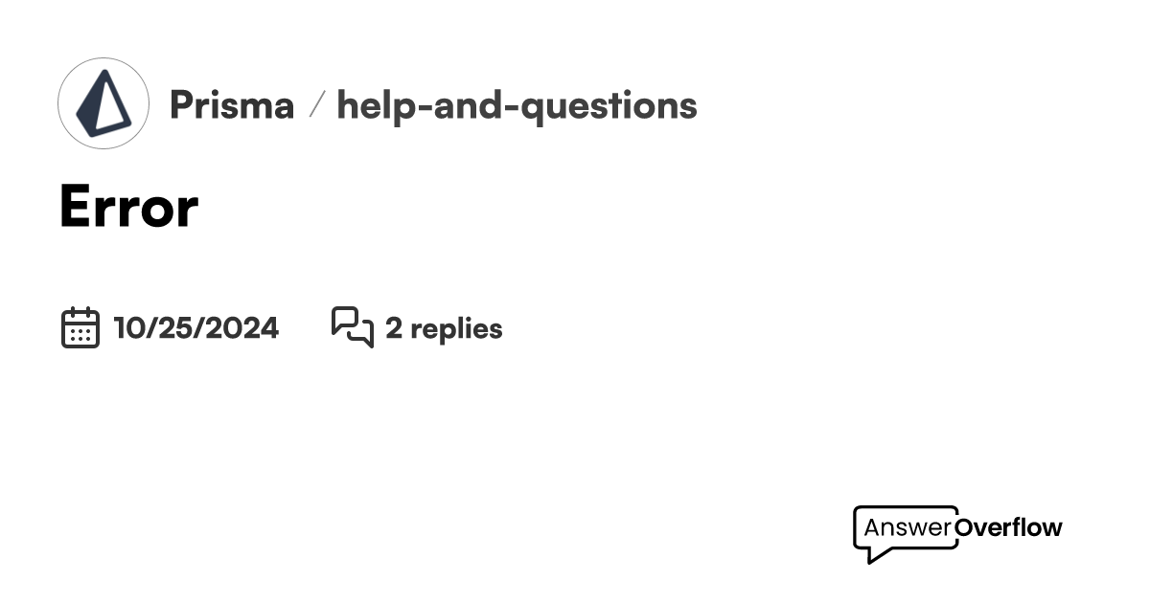Click the Prisma logo avatar
The width and height of the screenshot is (1150, 603).
(x=103, y=103)
